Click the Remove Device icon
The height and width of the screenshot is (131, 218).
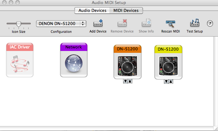click(x=122, y=23)
